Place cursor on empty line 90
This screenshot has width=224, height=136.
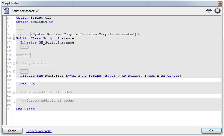pyautogui.click(x=119, y=80)
